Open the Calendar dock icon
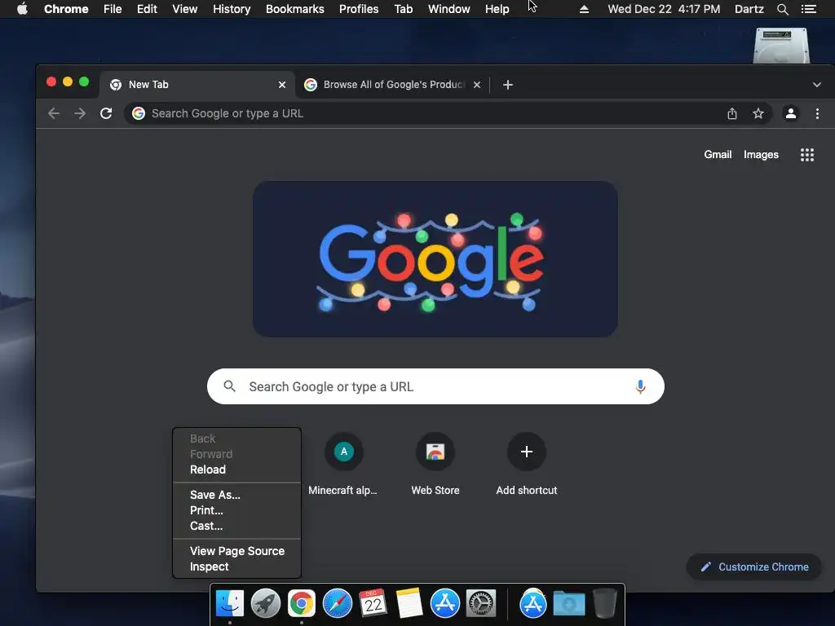835x626 pixels. (373, 602)
